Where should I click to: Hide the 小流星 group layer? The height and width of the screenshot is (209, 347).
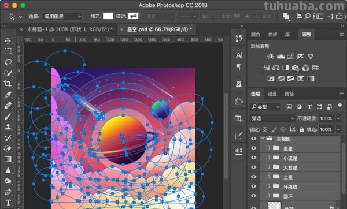(254, 158)
